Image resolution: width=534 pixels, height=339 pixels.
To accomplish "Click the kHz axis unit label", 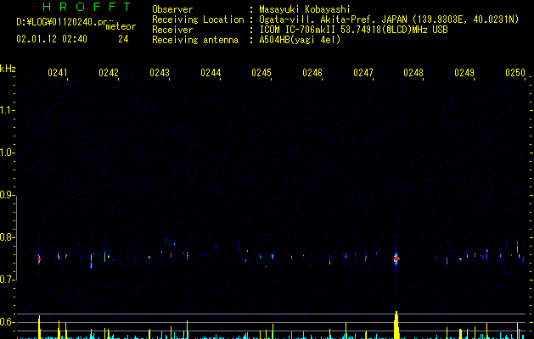I will click(8, 69).
